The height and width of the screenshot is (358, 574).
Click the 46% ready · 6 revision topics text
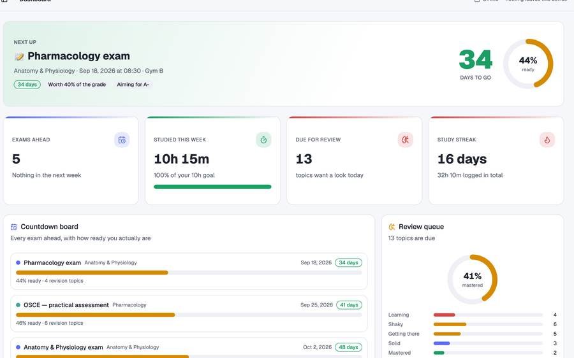click(50, 323)
